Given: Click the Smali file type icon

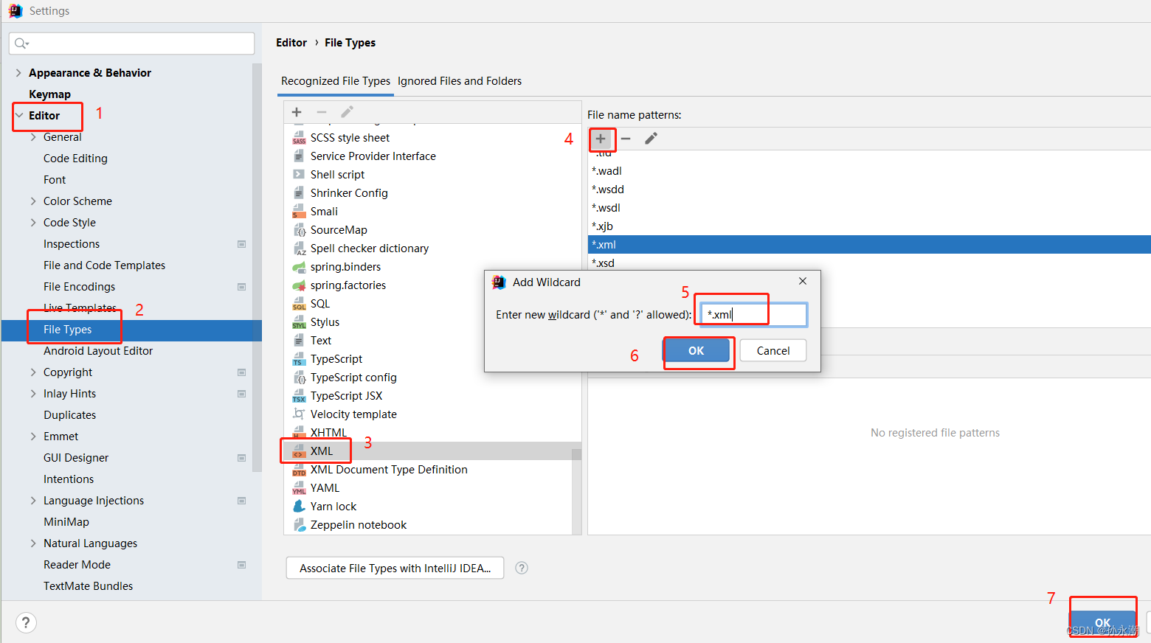Looking at the screenshot, I should pyautogui.click(x=299, y=212).
